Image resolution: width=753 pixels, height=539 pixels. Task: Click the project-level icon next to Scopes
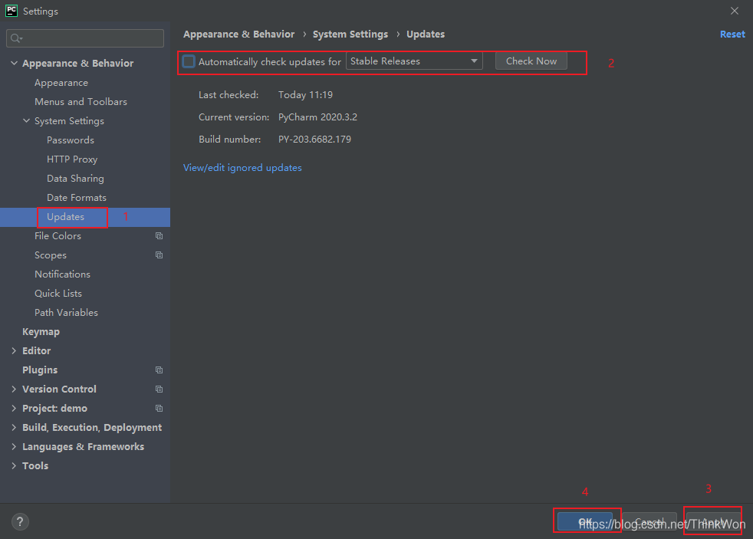click(x=159, y=255)
